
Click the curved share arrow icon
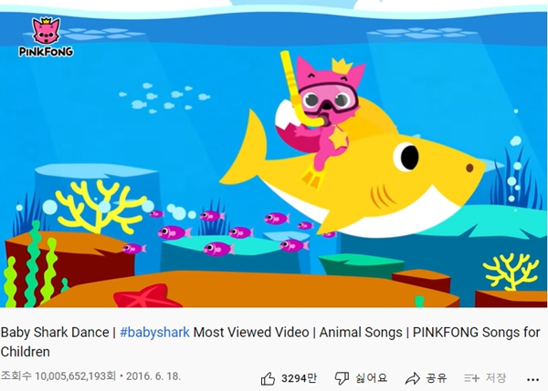click(x=413, y=378)
